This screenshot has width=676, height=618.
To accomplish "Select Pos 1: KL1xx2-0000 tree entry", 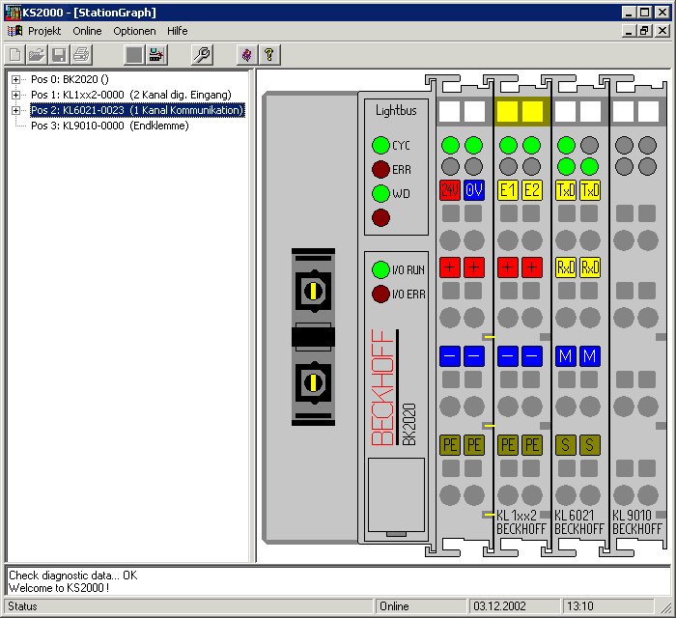I will [x=131, y=95].
